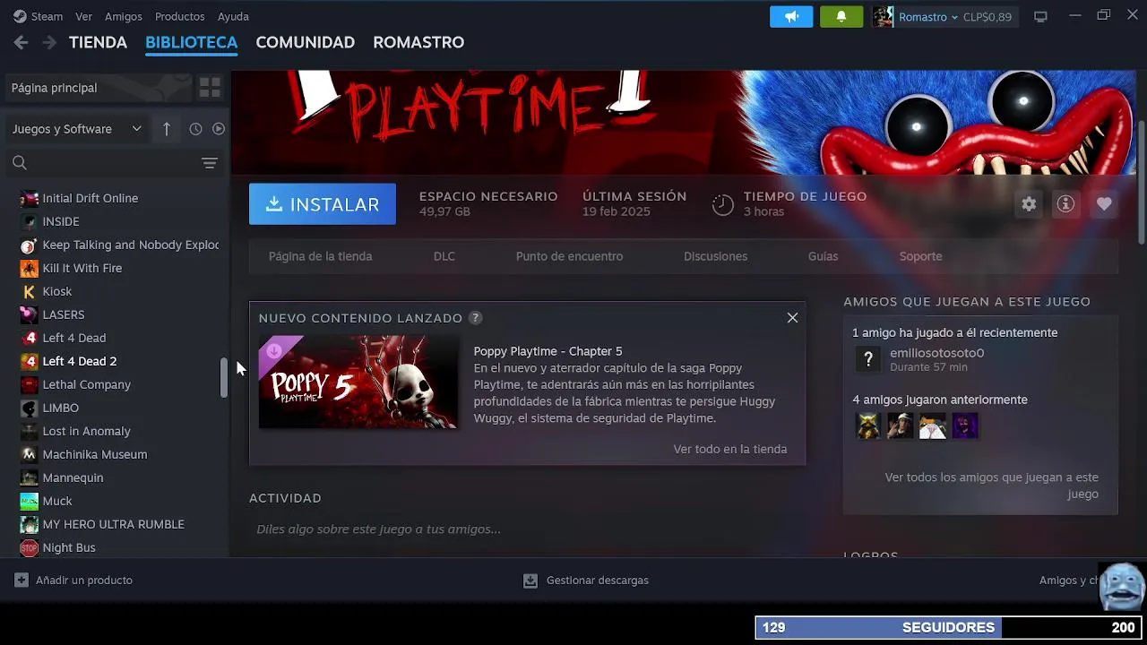Open the Discusiones link
The image size is (1147, 645).
tap(715, 256)
